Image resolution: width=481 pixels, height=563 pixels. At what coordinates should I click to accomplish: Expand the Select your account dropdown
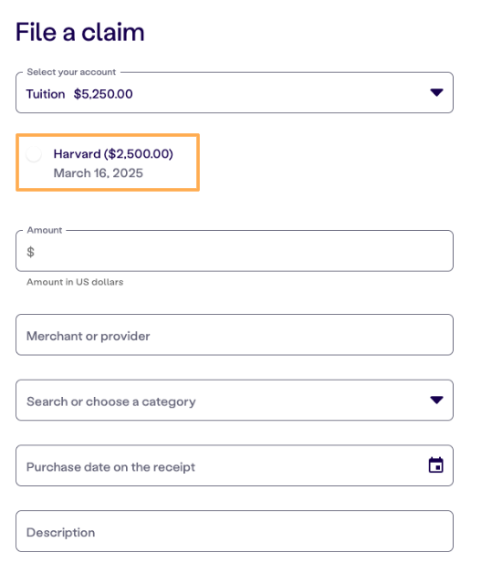[x=235, y=93]
